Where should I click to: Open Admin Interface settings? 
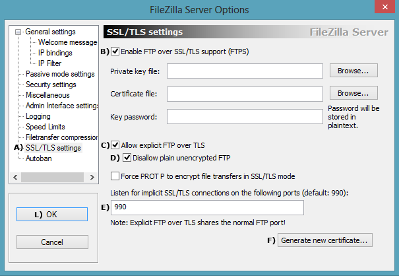click(61, 106)
